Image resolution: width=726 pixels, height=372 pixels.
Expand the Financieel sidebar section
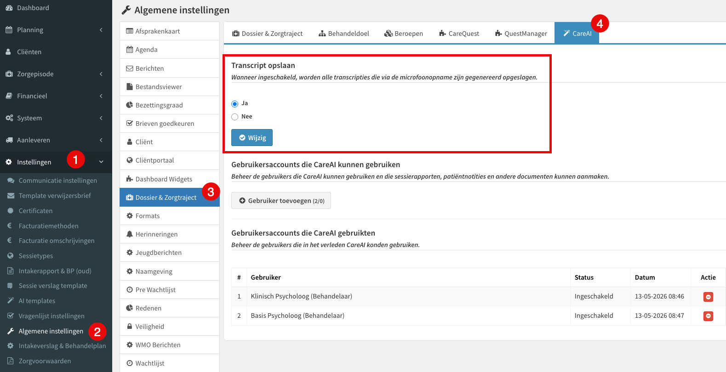click(56, 96)
